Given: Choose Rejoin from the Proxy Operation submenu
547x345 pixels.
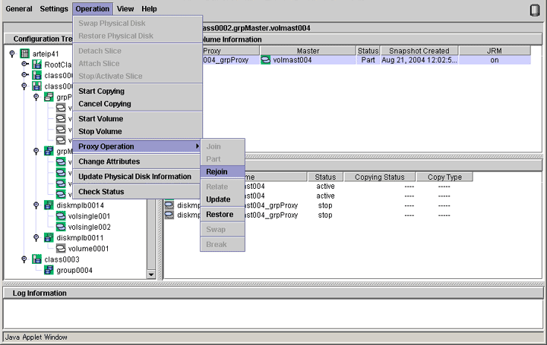Looking at the screenshot, I should (x=217, y=171).
